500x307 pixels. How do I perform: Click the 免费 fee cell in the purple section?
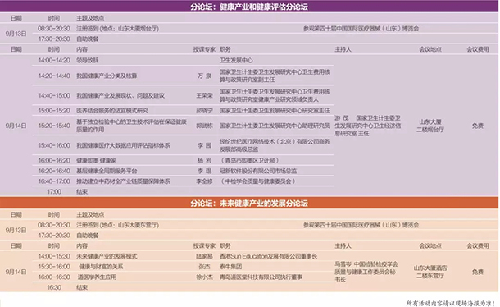pyautogui.click(x=478, y=126)
